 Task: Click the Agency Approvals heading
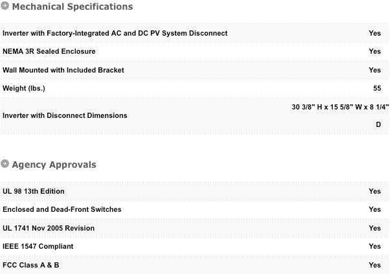click(x=54, y=165)
